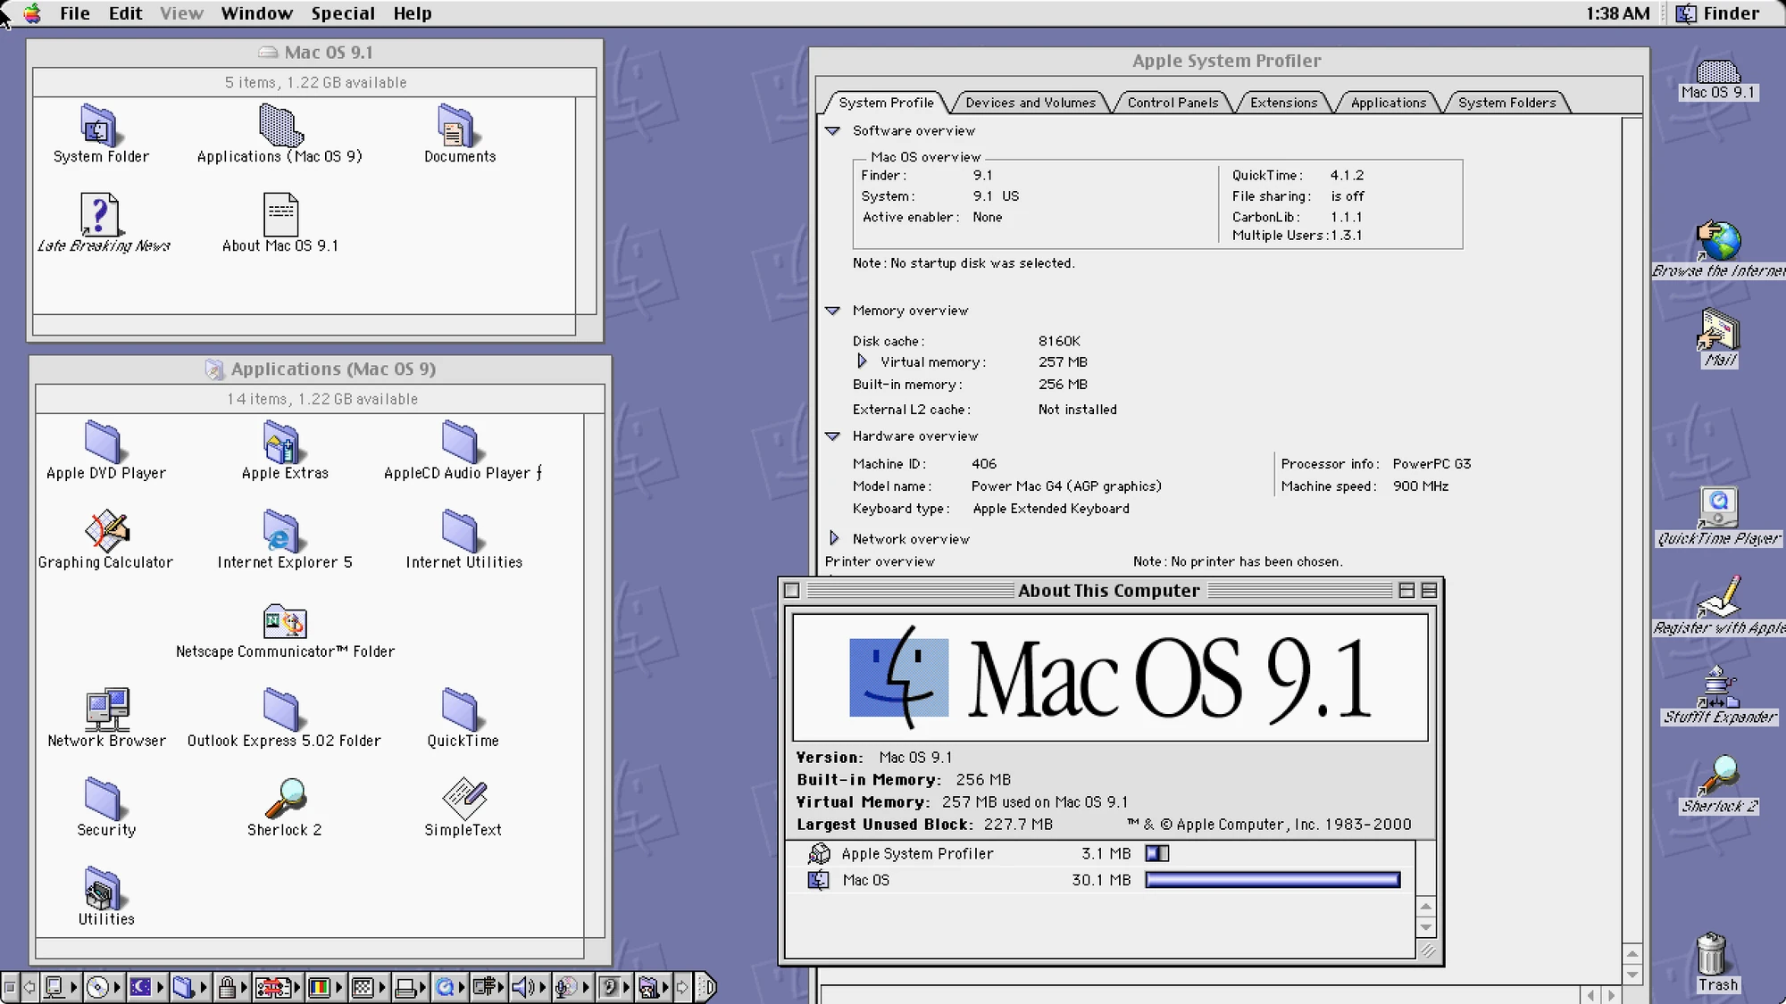Expand the Virtual memory disclosure triangle
1786x1004 pixels.
pos(863,361)
